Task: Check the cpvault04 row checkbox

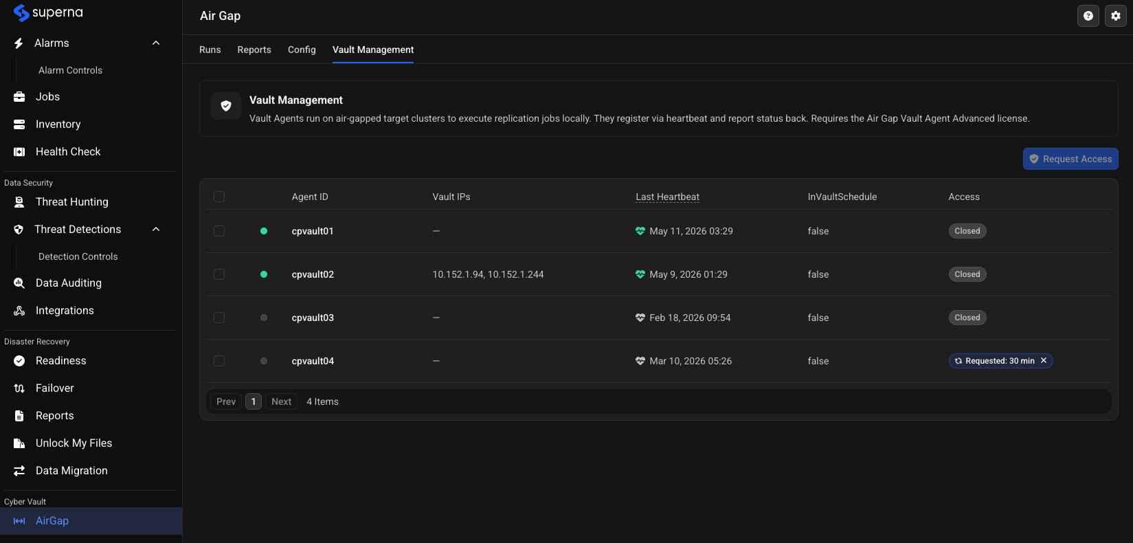Action: pyautogui.click(x=219, y=361)
